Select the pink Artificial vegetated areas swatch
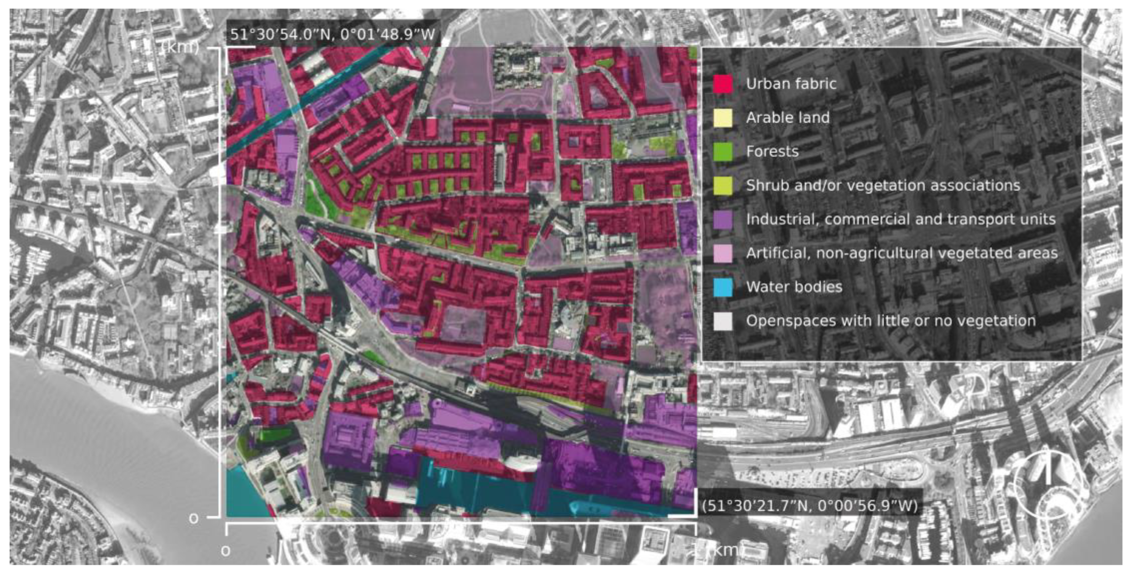This screenshot has width=1130, height=571. [722, 254]
